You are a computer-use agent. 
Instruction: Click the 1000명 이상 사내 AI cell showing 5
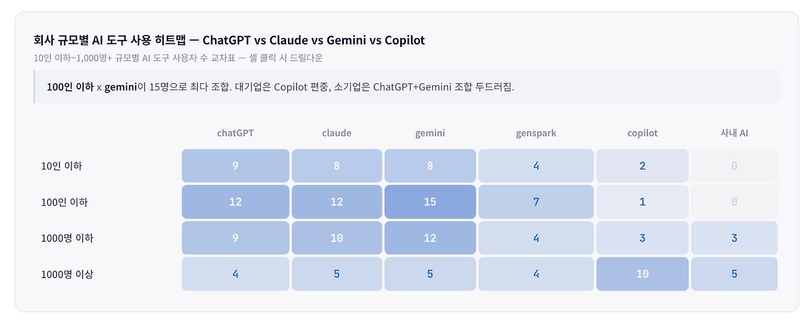pyautogui.click(x=734, y=274)
